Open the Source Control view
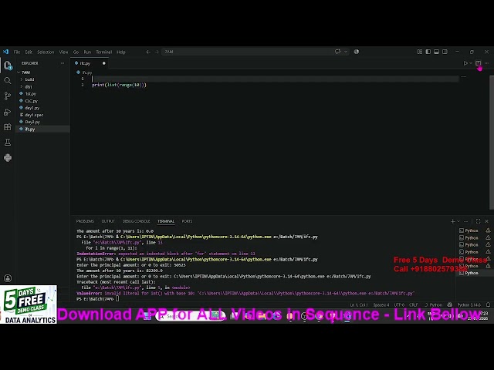The height and width of the screenshot is (370, 494). coord(8,96)
